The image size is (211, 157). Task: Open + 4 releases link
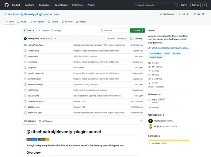click(154, 107)
